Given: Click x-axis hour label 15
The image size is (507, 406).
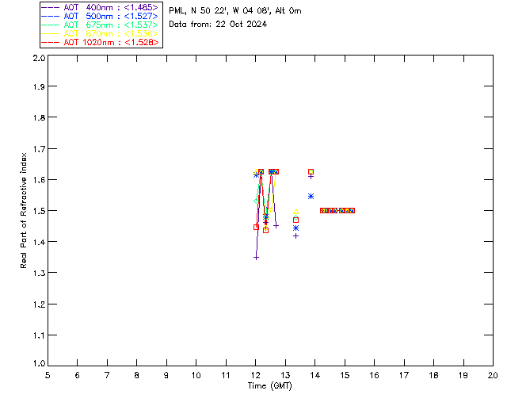Looking at the screenshot, I should [345, 375].
